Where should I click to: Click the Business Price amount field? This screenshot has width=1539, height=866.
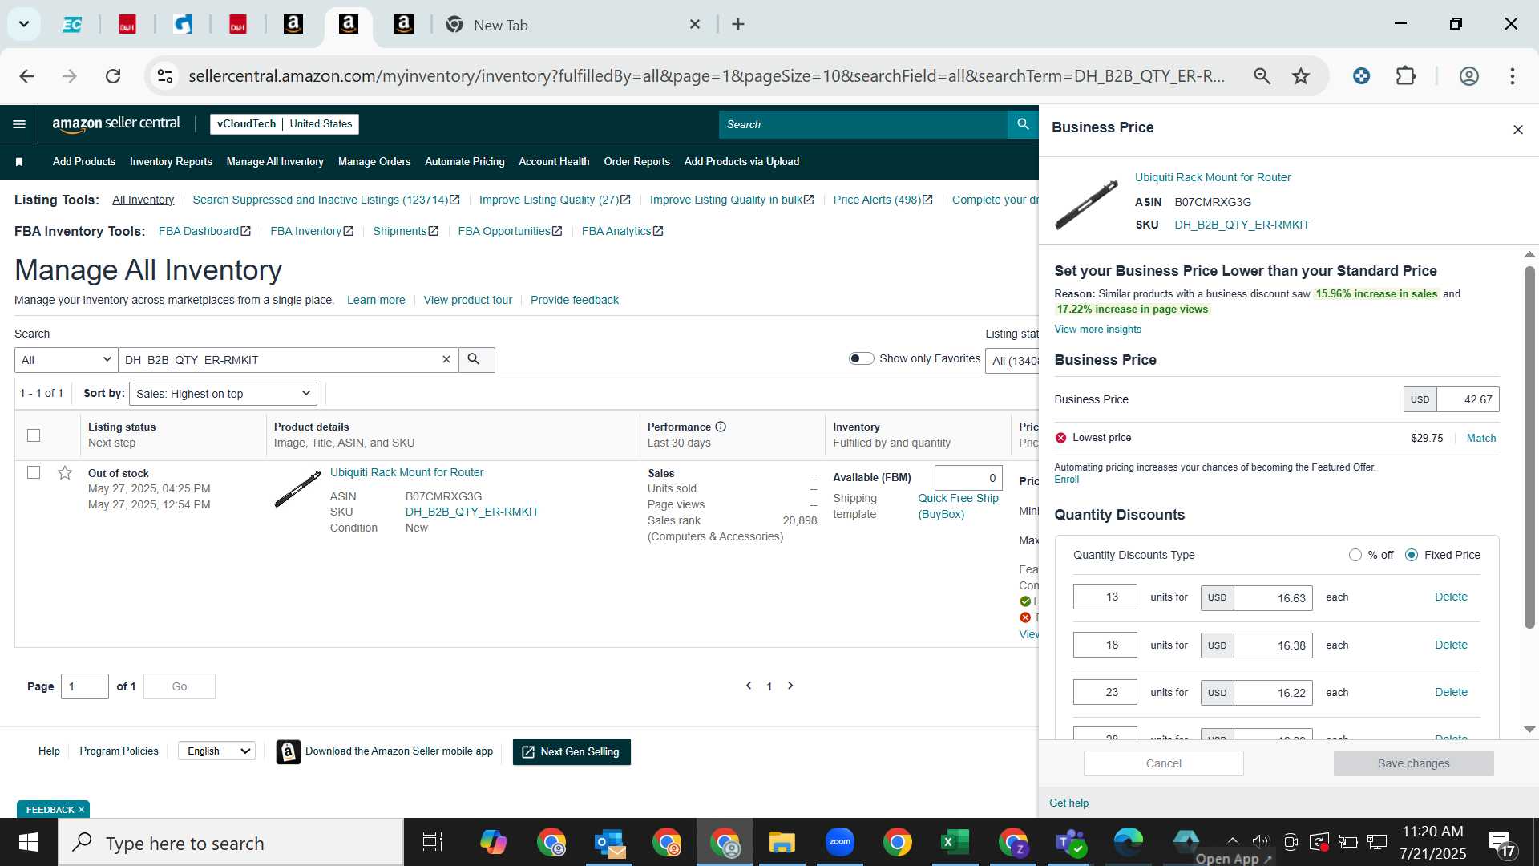pyautogui.click(x=1467, y=399)
